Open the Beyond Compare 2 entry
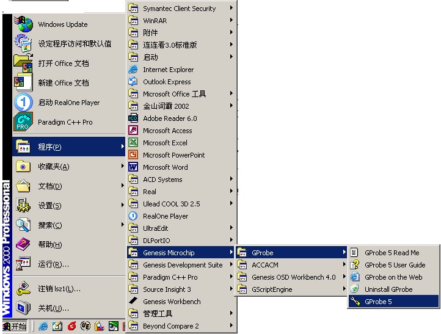 (181, 326)
